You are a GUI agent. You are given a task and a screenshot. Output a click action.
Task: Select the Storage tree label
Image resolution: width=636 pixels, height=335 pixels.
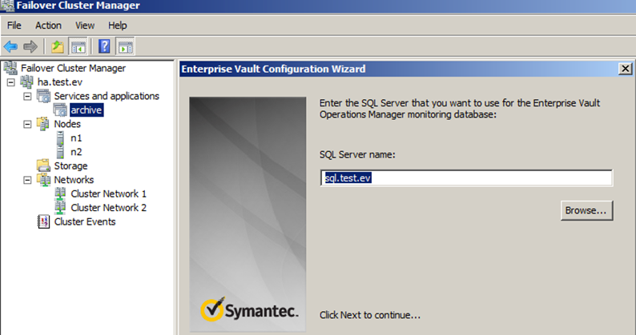click(x=71, y=166)
